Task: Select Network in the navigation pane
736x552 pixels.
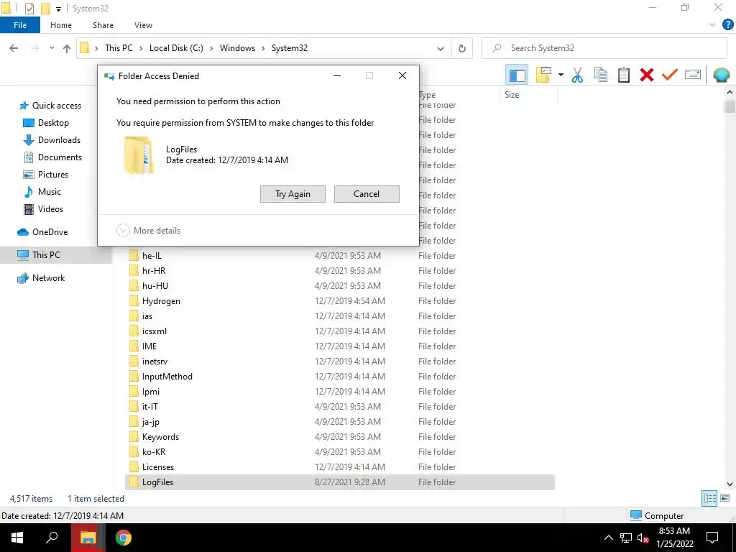Action: (41, 278)
